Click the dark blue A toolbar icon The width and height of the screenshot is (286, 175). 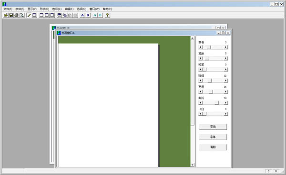tap(82, 15)
